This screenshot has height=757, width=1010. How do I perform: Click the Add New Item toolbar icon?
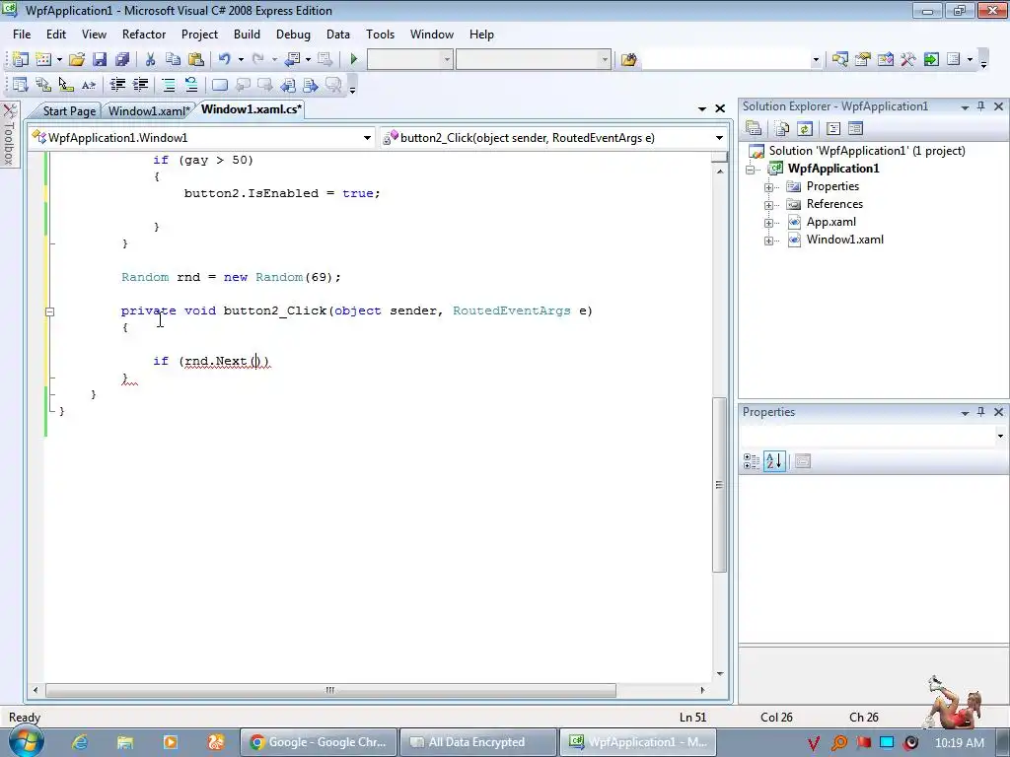tap(43, 60)
